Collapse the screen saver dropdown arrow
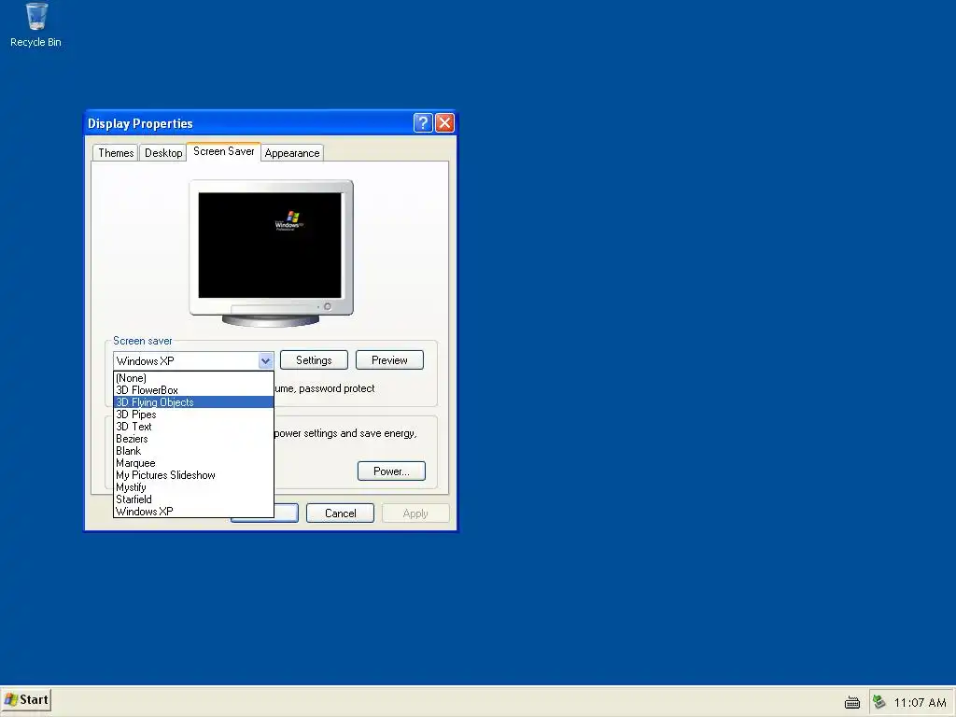Screen dimensions: 956x717 pos(265,361)
